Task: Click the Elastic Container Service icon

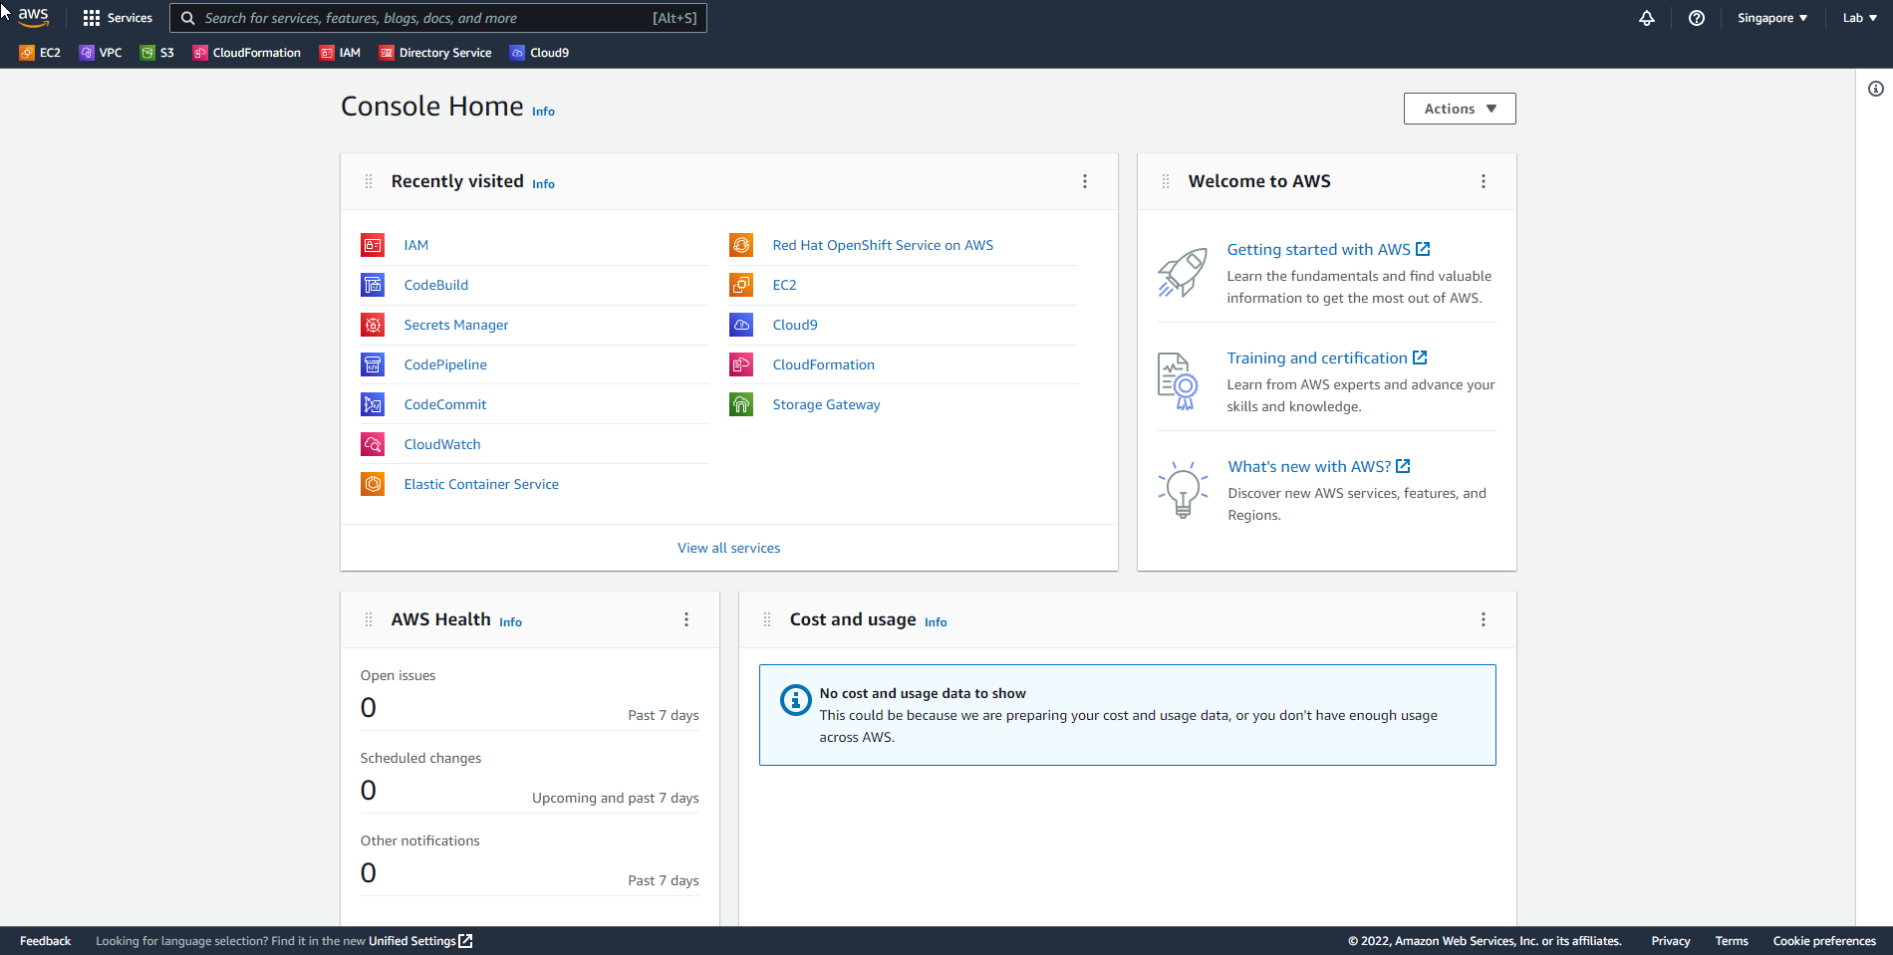Action: pos(373,484)
